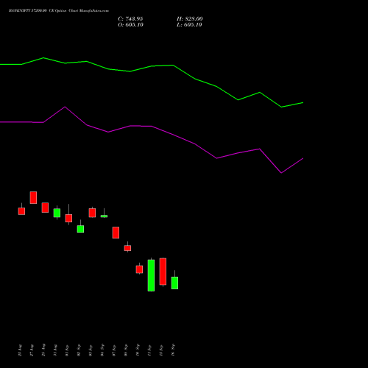Click the 16 Sep date label
The width and height of the screenshot is (368, 368).
coord(173,350)
